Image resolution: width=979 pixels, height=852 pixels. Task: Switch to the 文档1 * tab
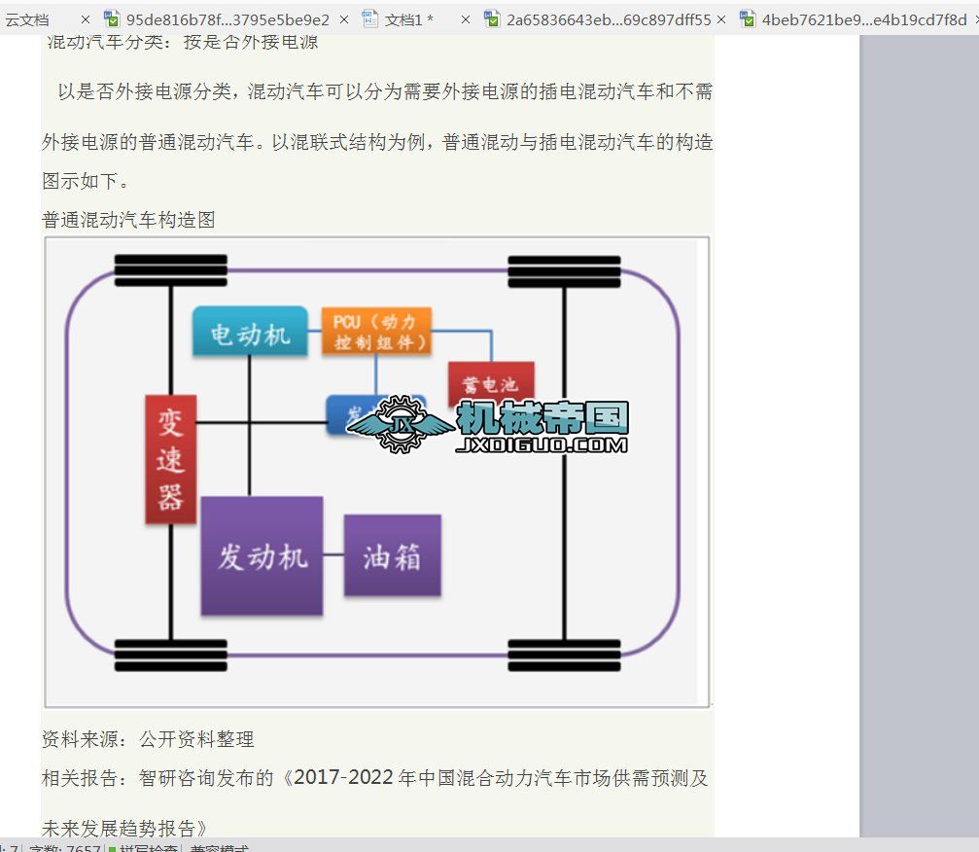409,20
